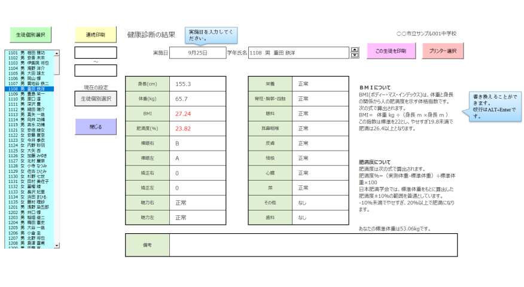The image size is (524, 287).
Task: Click the upper print range input box
Action: [x=95, y=53]
